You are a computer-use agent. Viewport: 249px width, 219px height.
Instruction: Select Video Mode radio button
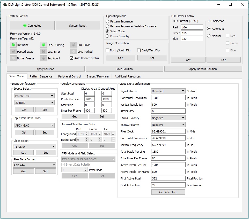(107, 31)
